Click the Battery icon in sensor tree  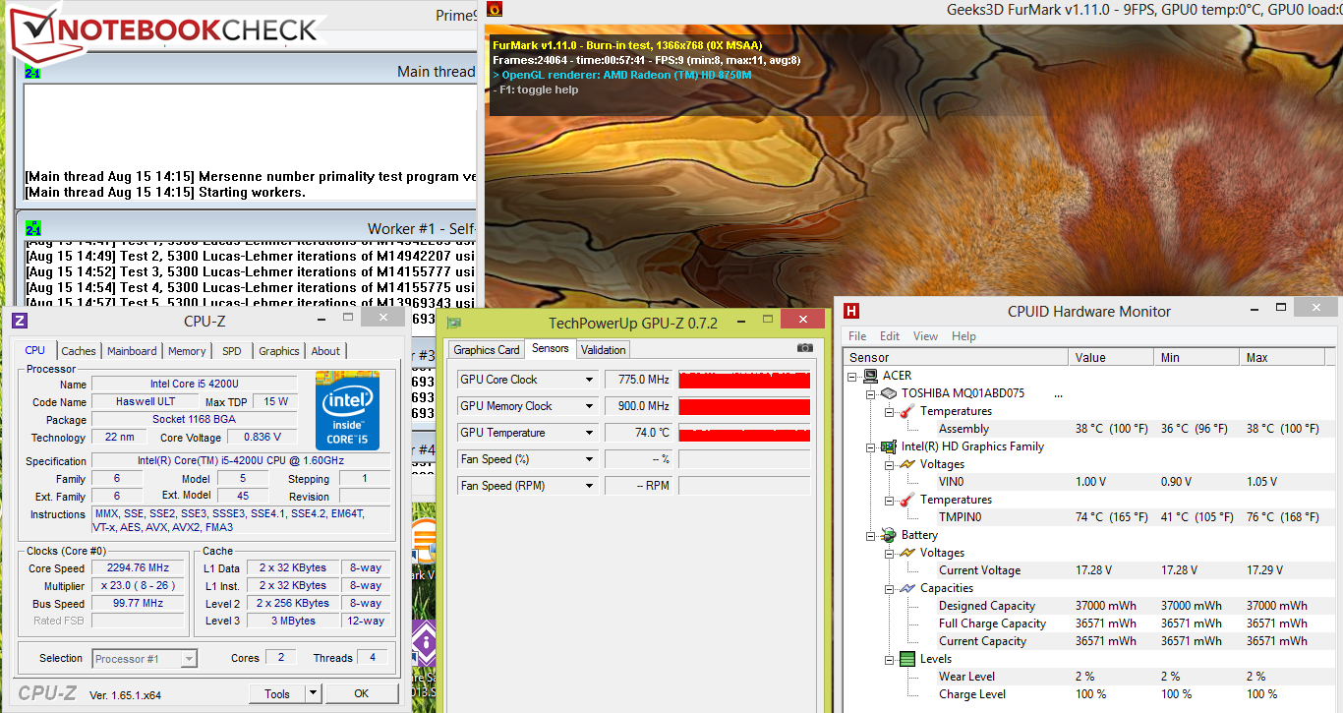click(x=888, y=535)
